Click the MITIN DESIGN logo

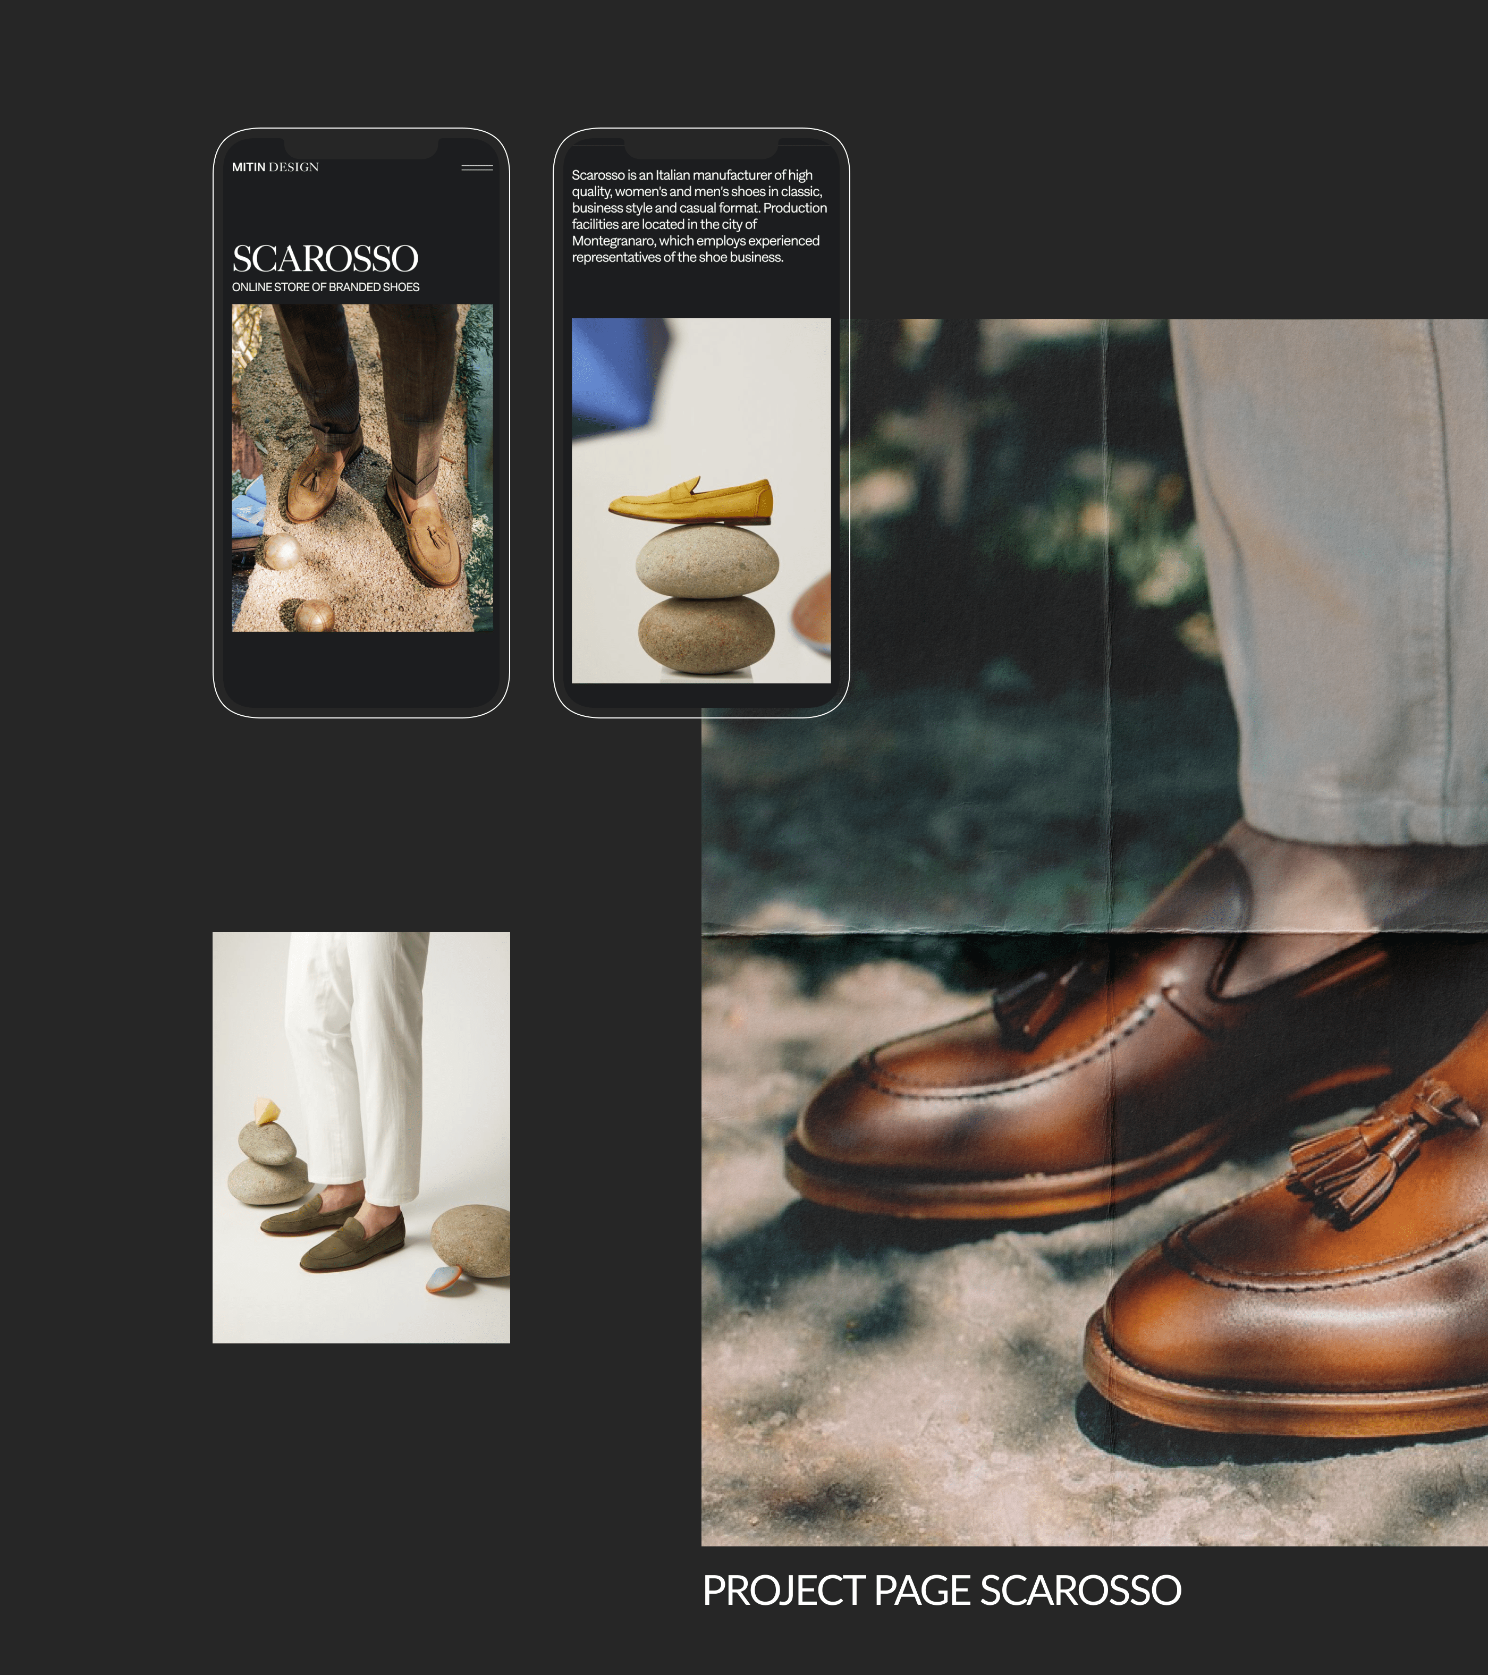[x=275, y=167]
